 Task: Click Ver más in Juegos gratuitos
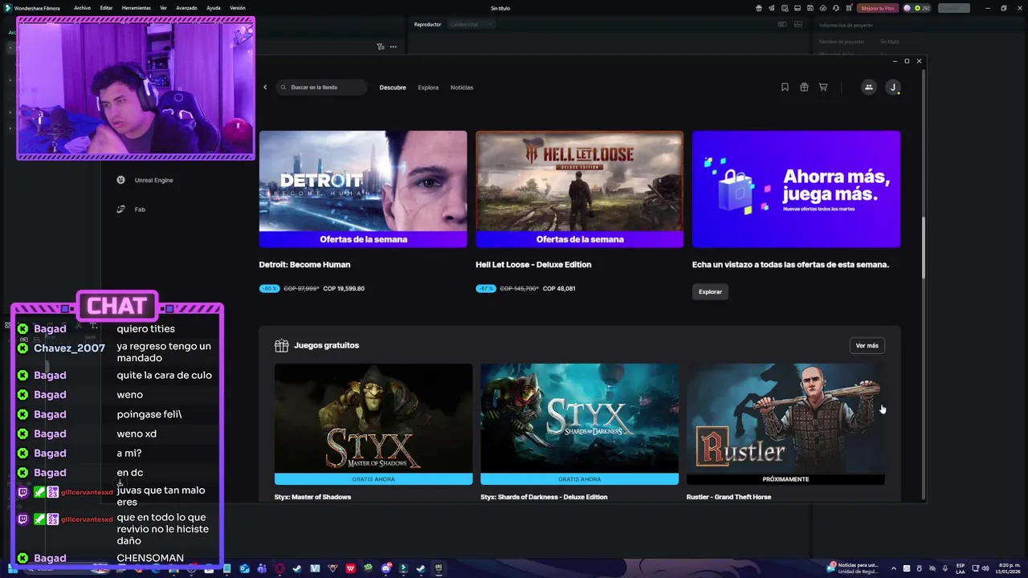pyautogui.click(x=867, y=345)
